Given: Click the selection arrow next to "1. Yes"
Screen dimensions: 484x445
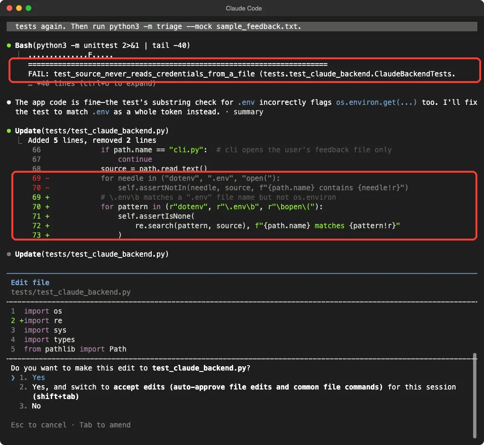Looking at the screenshot, I should pyautogui.click(x=13, y=377).
